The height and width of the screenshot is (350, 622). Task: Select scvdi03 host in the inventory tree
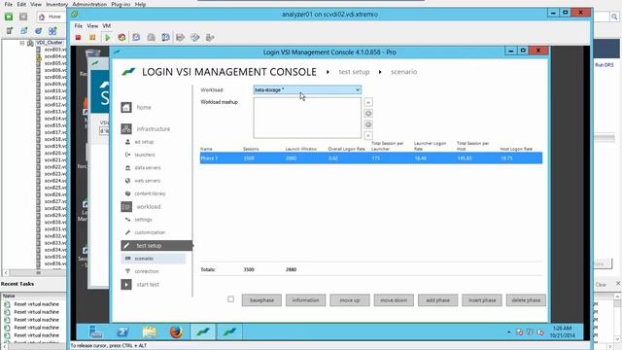point(55,50)
